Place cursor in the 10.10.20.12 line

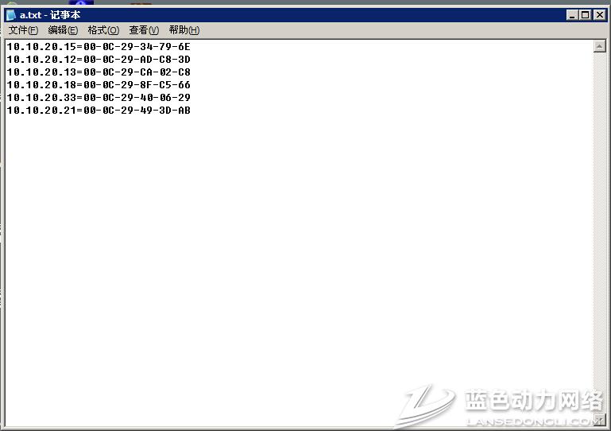click(x=99, y=60)
